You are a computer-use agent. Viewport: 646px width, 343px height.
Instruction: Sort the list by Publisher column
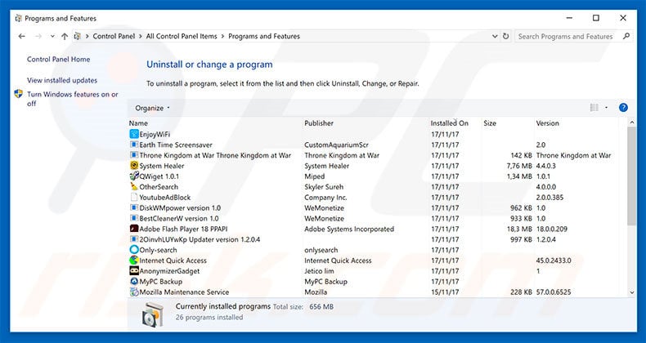319,123
